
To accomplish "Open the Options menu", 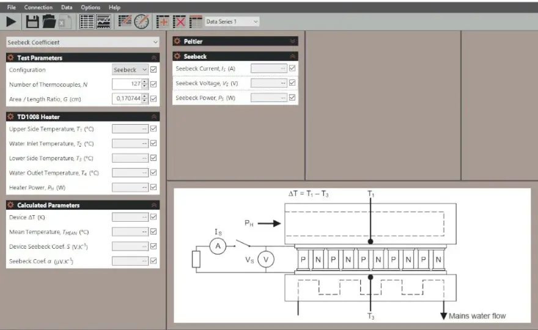I will tap(90, 7).
